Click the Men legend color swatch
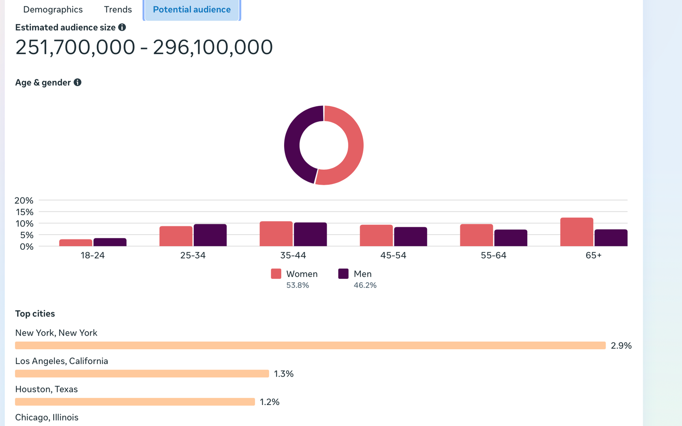This screenshot has width=682, height=426. (343, 274)
